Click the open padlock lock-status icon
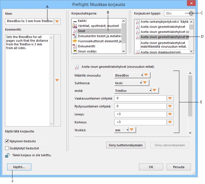205x184 pixels. click(x=7, y=155)
